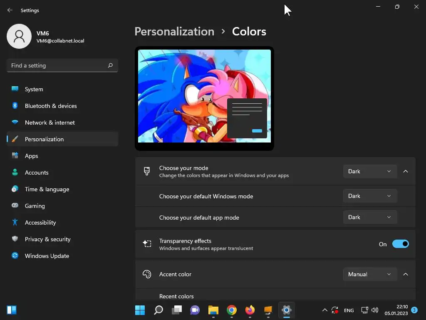Select Accessibility text in sidebar
Screen dimensions: 426x320
40,222
